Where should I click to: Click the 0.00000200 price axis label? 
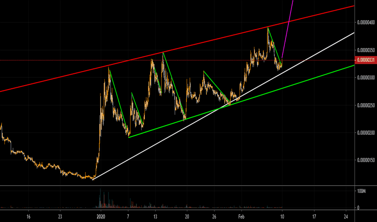366,133
